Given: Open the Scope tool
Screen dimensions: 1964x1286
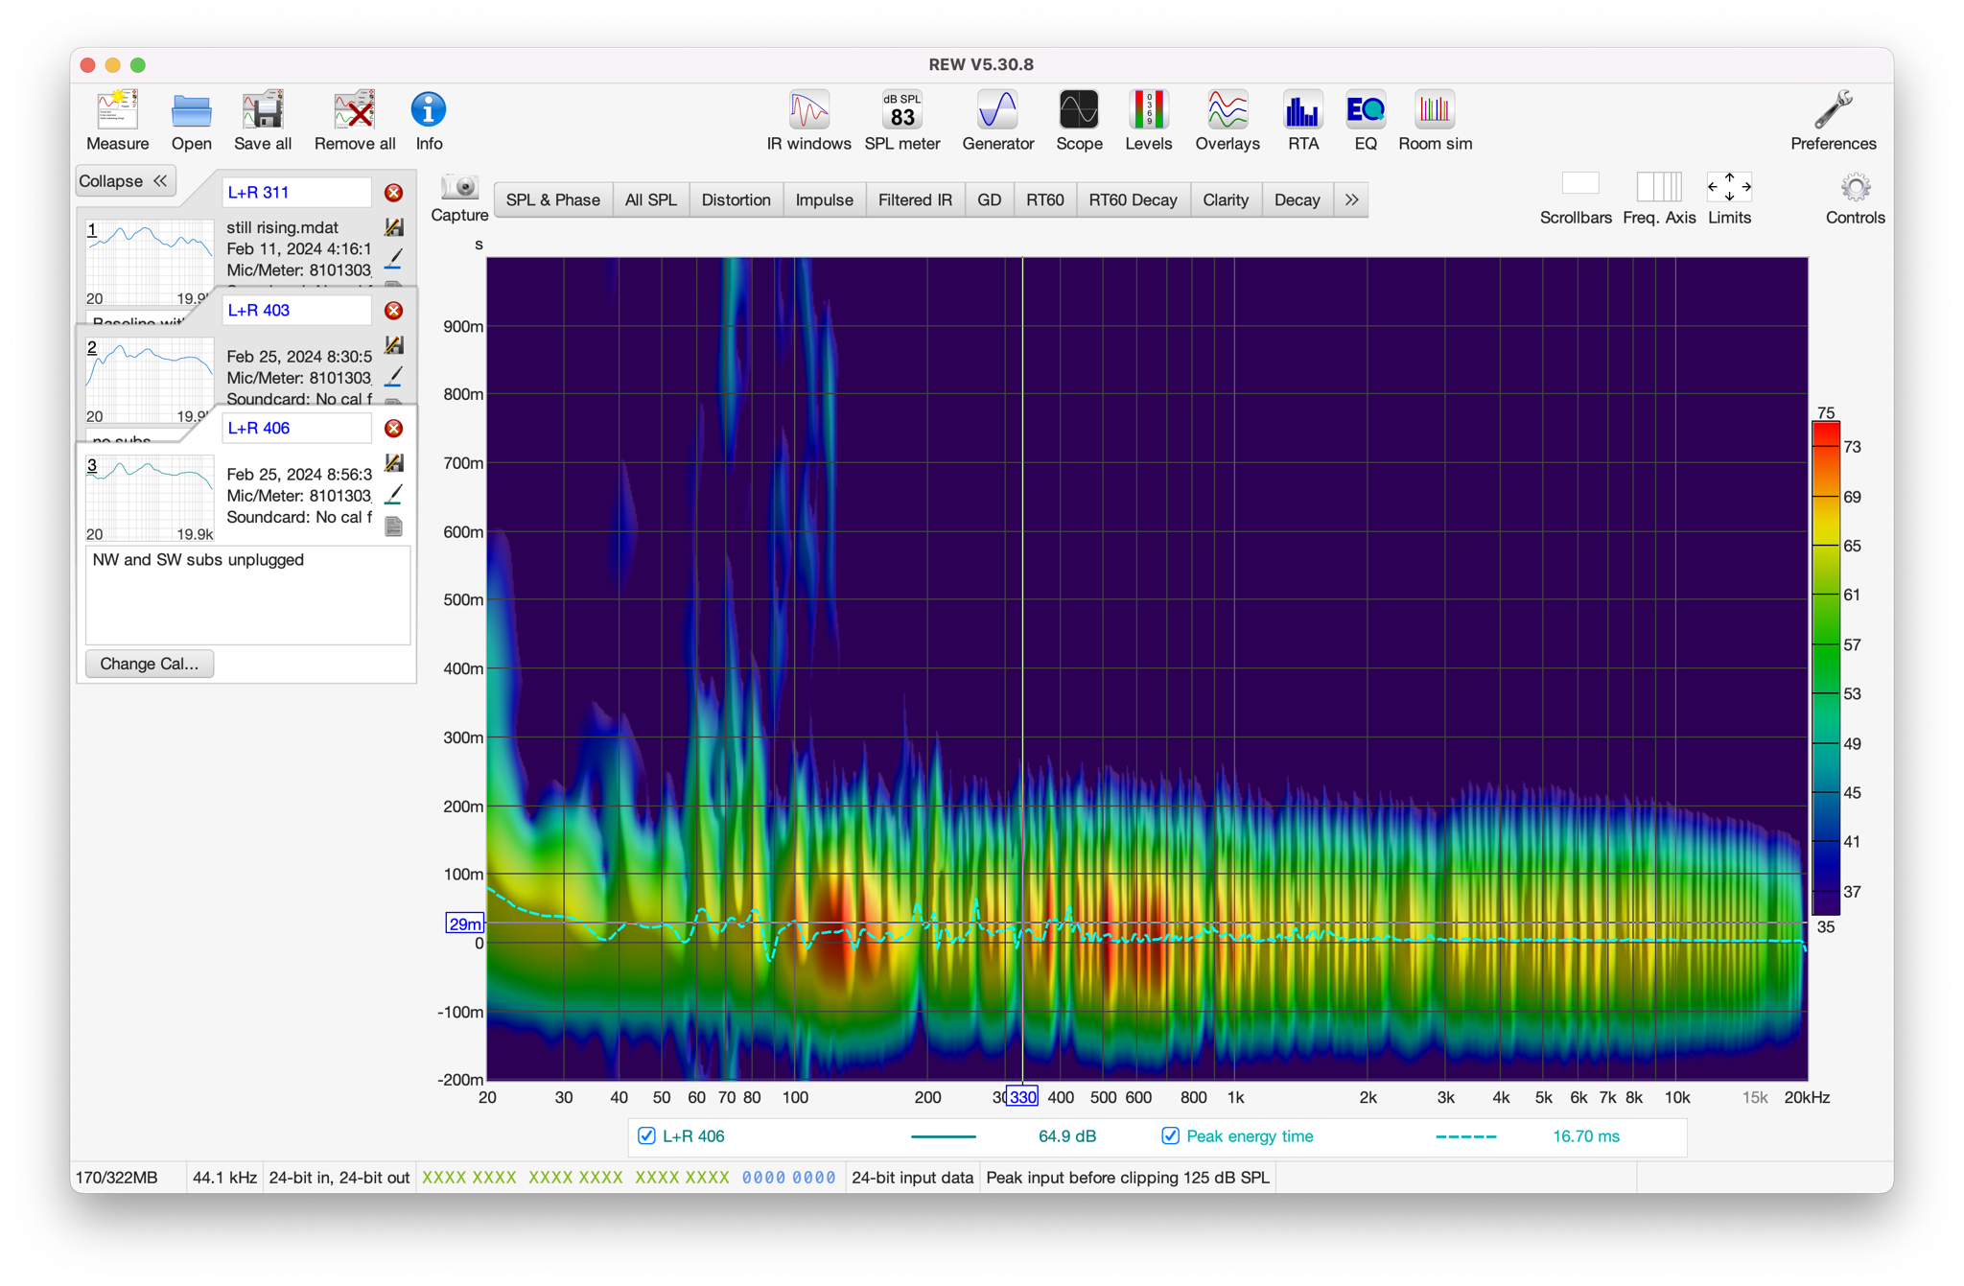Looking at the screenshot, I should point(1079,121).
